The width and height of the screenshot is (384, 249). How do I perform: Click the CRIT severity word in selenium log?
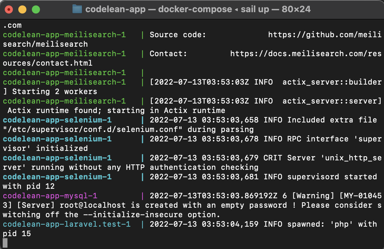(273, 158)
